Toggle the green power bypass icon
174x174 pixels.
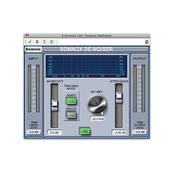(x=52, y=42)
